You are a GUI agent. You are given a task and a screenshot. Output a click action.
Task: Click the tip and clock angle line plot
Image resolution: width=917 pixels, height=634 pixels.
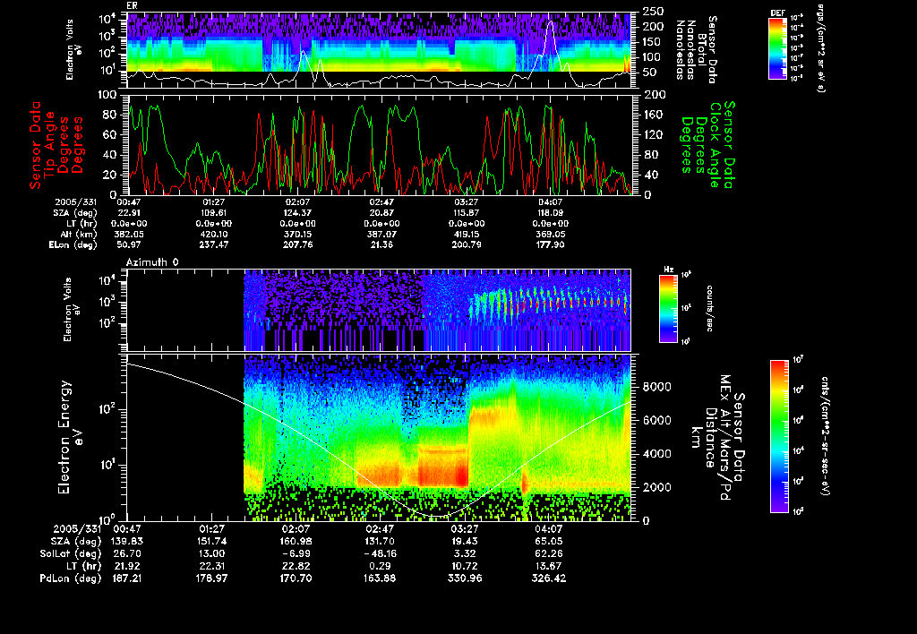click(379, 144)
